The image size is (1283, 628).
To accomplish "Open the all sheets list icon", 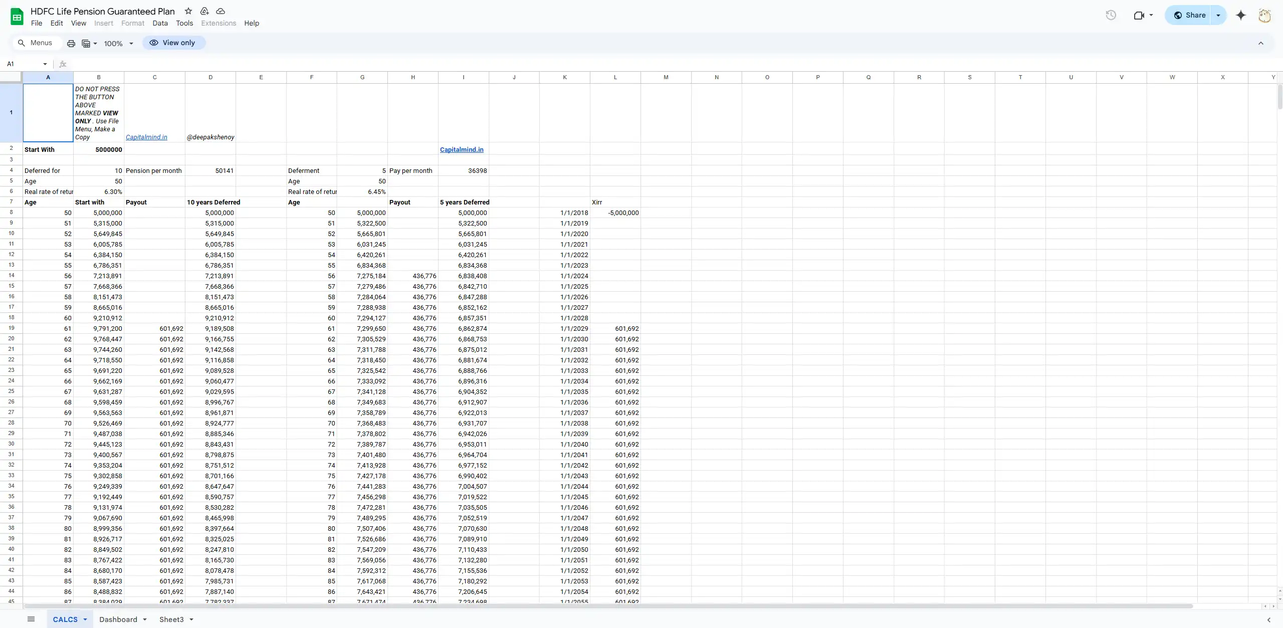I will click(x=31, y=619).
